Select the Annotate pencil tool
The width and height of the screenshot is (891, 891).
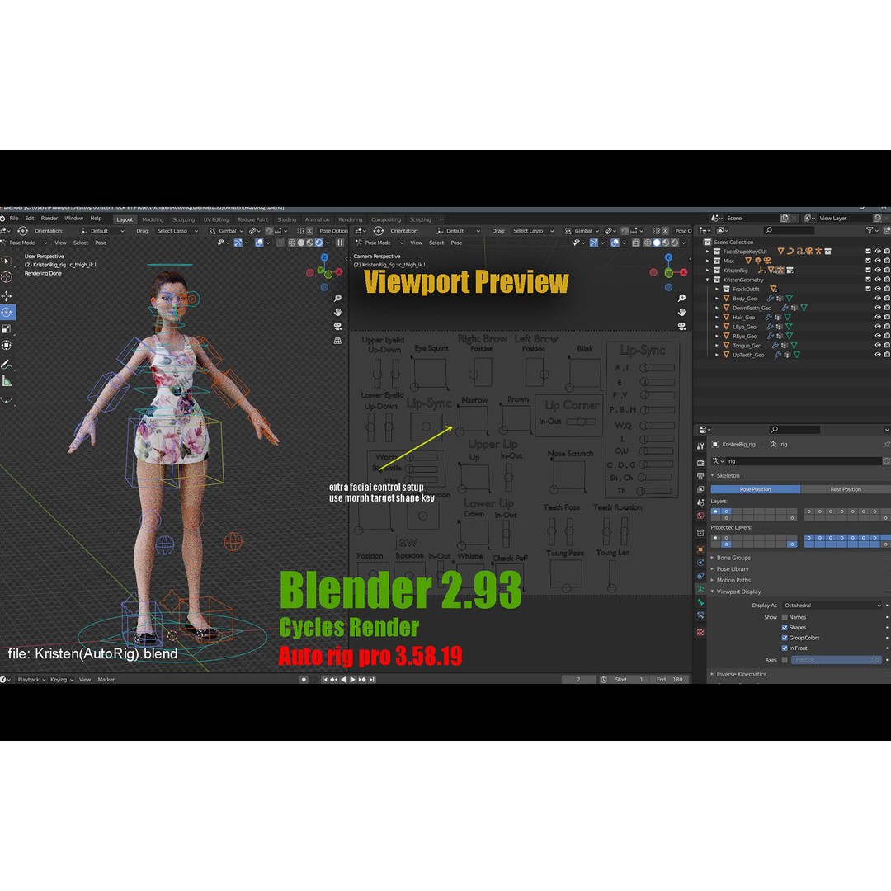7,365
